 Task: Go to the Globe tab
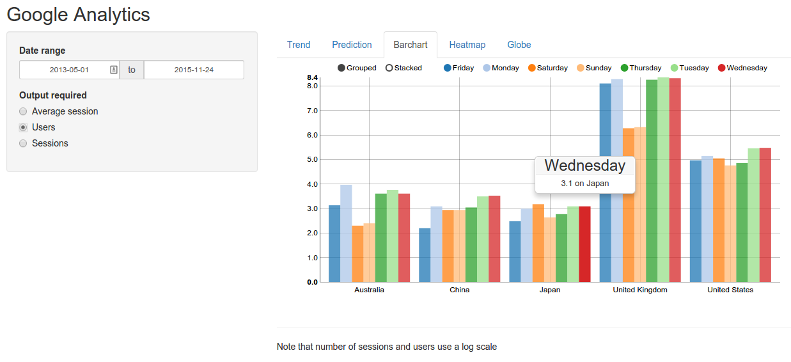[519, 45]
